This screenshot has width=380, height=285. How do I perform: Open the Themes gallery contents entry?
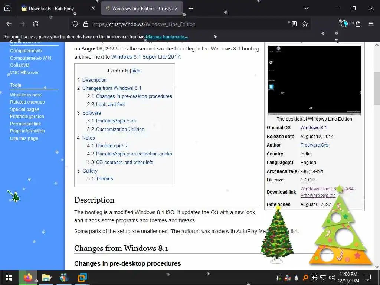point(104,178)
